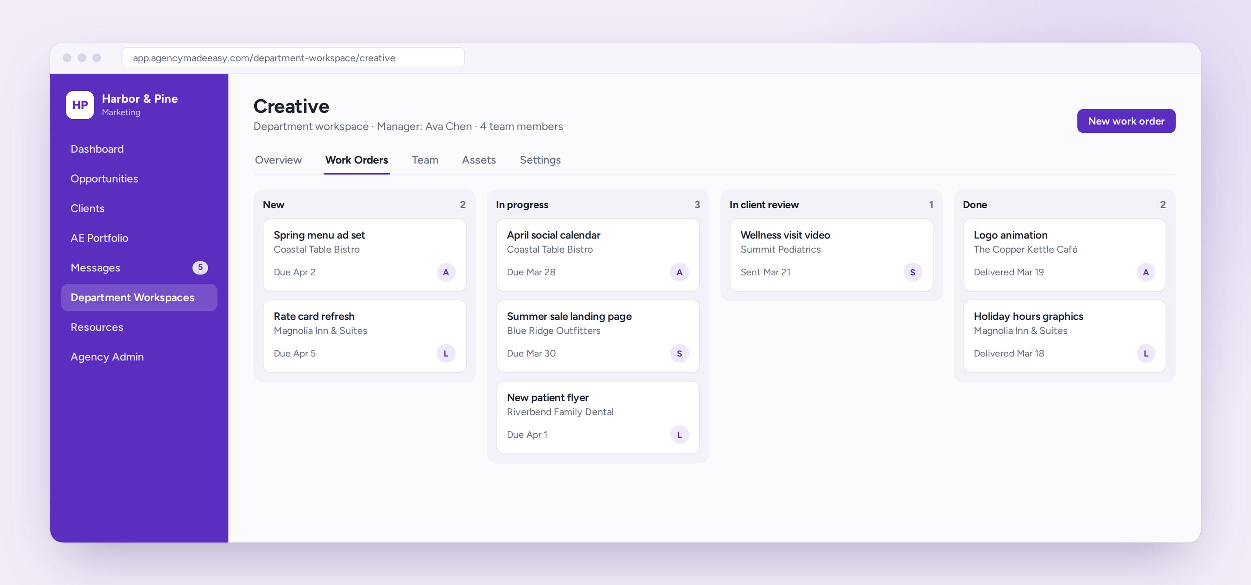
Task: Open Holiday hours graphics card
Action: coord(1064,336)
